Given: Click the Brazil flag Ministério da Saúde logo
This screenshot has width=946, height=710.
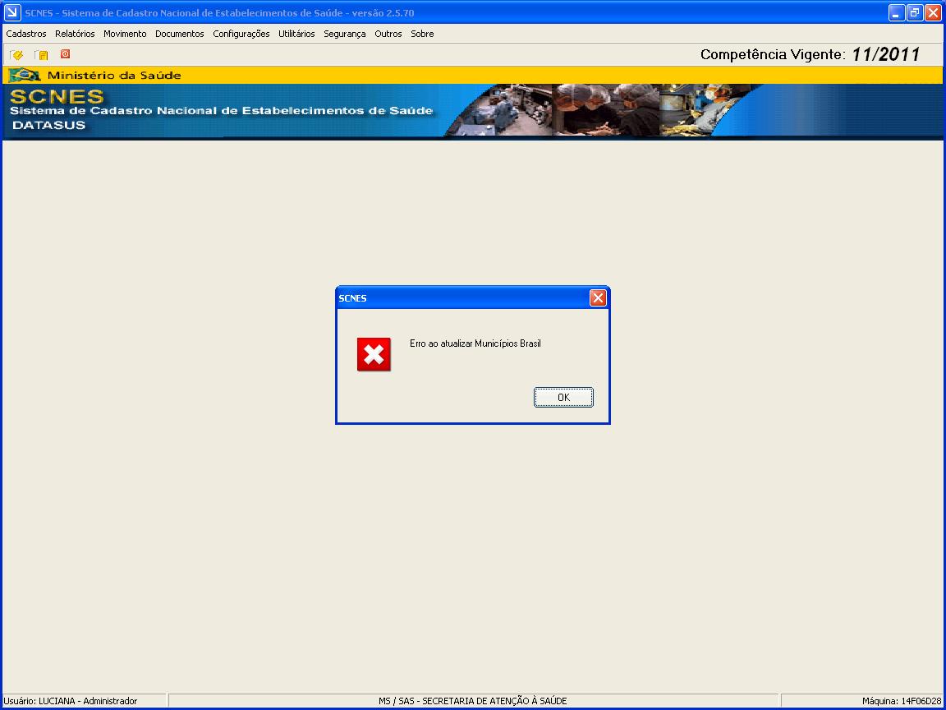Looking at the screenshot, I should [25, 76].
